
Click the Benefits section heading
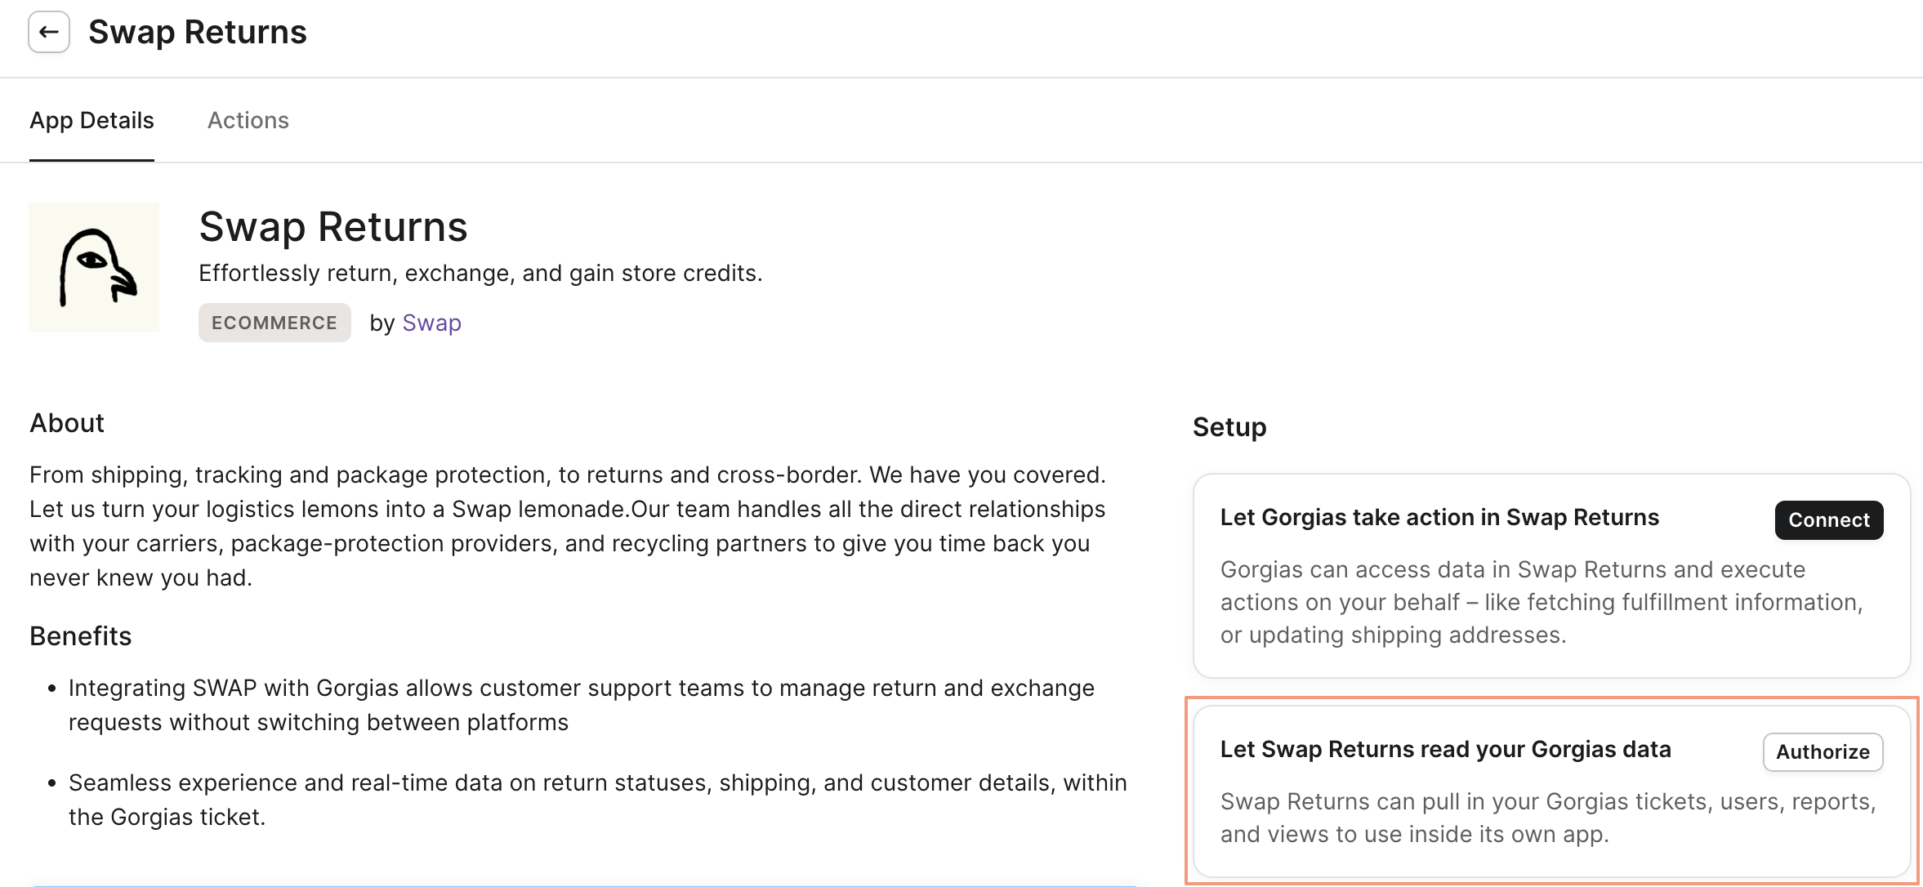coord(81,636)
